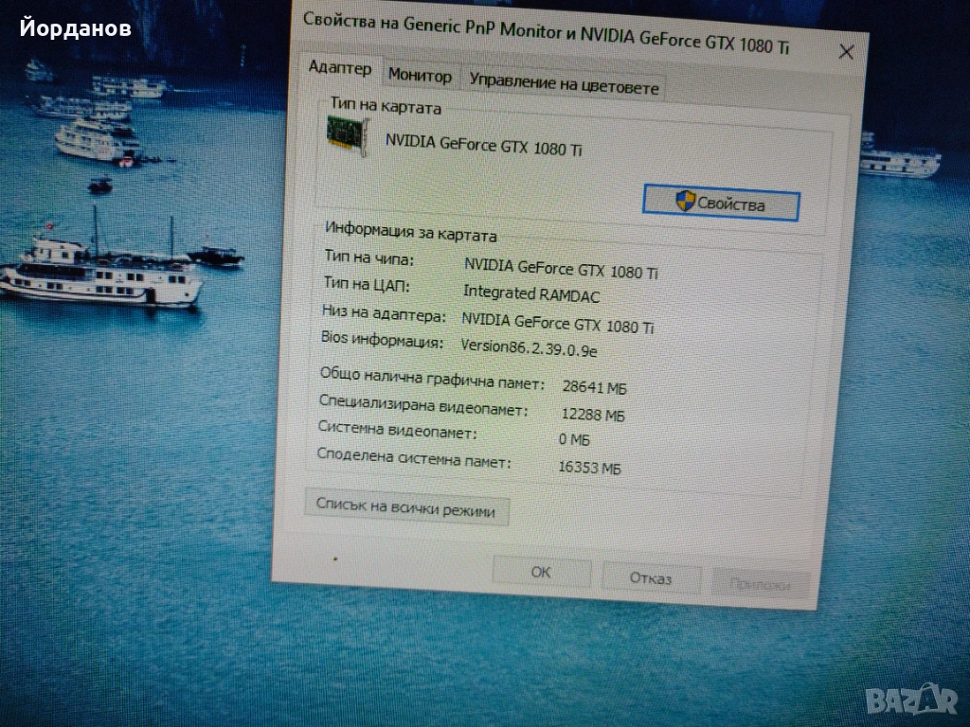Click the 16353 МБ shared memory value

pos(590,467)
